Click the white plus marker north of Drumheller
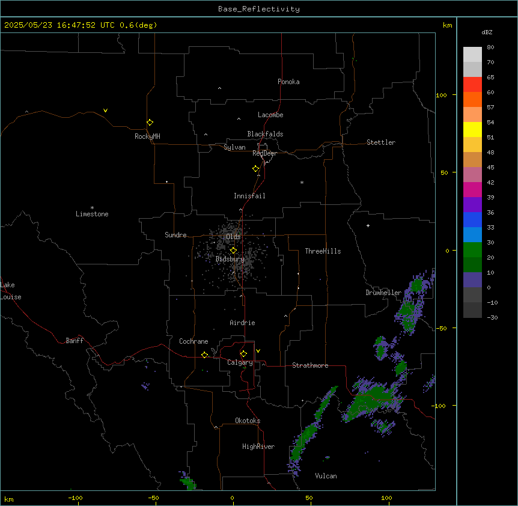 368,225
